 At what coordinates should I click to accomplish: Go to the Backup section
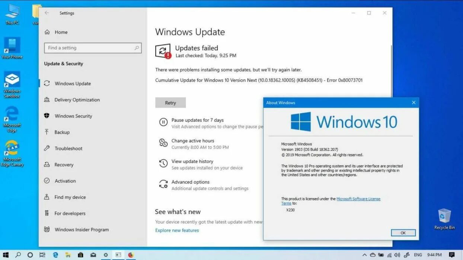click(x=62, y=132)
